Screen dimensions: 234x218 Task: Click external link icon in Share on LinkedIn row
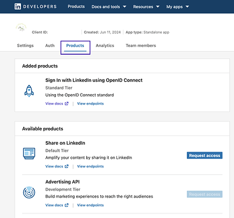tap(66, 166)
